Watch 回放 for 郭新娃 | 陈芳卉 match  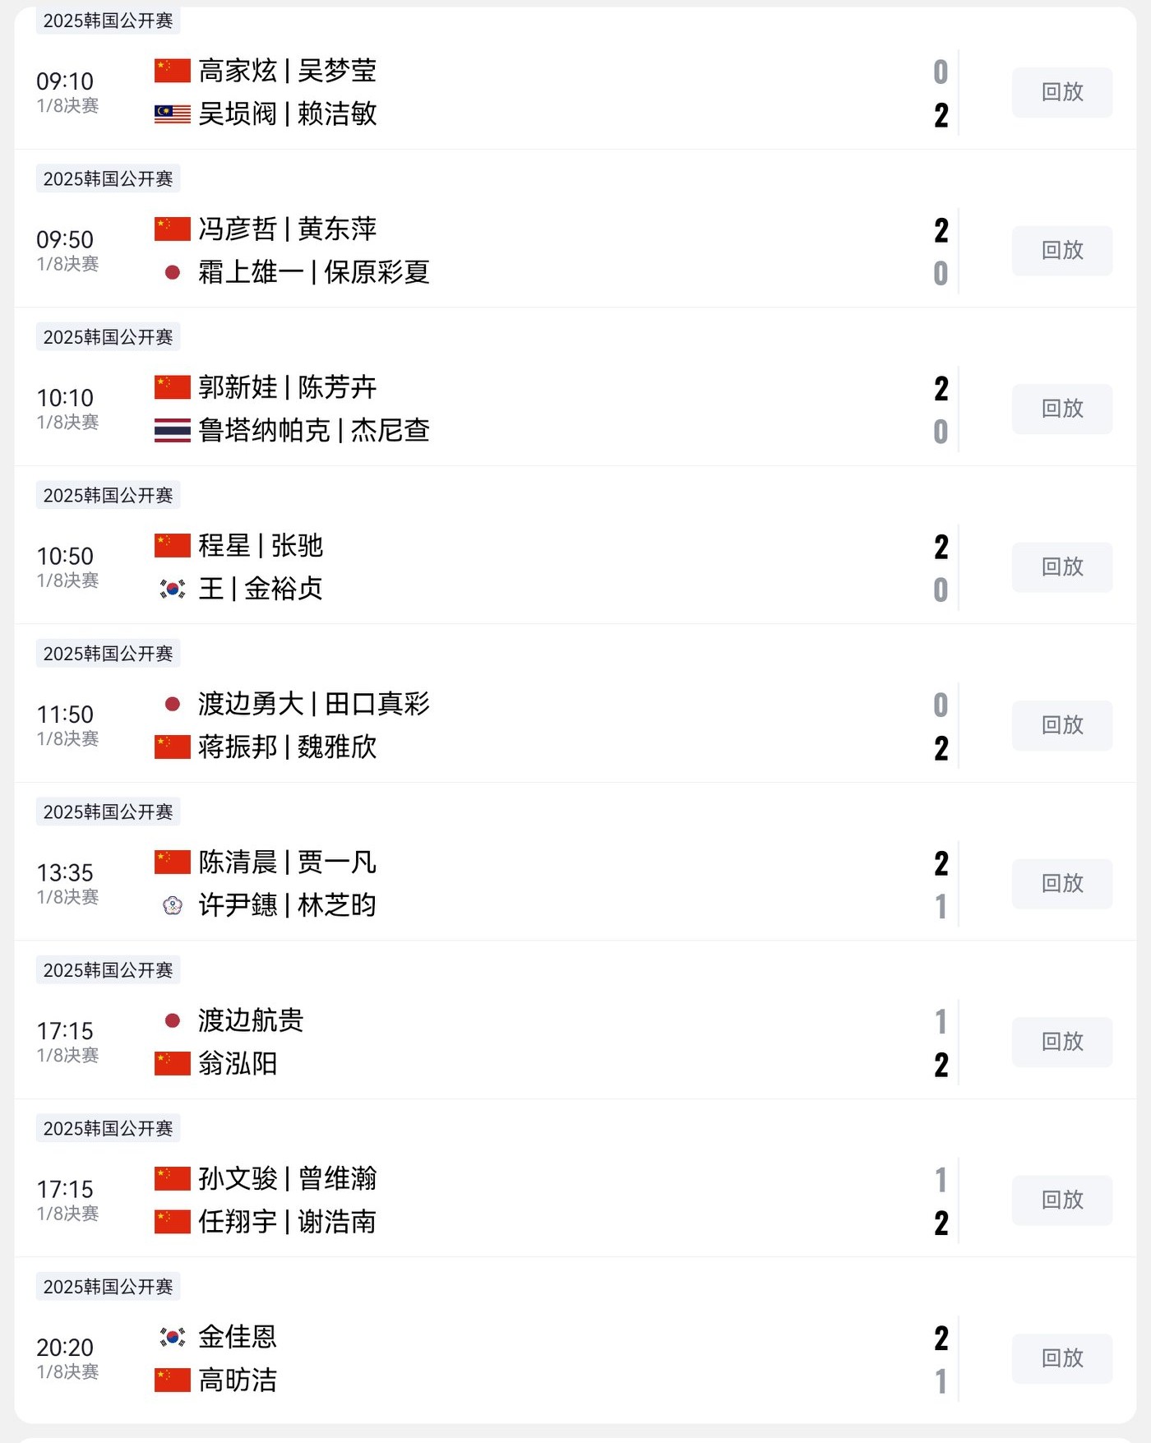click(x=1061, y=409)
